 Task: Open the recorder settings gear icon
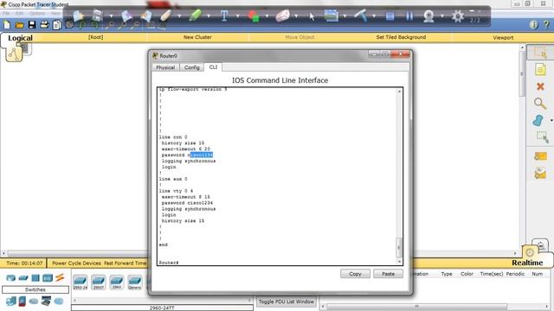[458, 16]
